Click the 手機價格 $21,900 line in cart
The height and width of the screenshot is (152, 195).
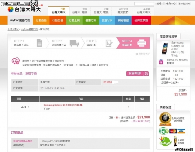point(172,71)
